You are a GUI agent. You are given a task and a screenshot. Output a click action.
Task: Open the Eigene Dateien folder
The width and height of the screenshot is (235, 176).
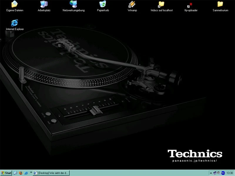coord(14,5)
